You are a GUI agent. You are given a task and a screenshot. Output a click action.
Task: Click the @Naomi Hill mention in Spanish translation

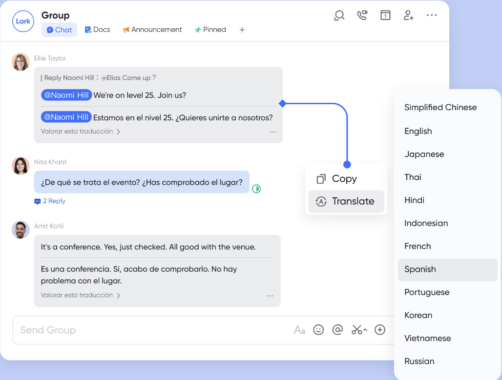(x=66, y=117)
